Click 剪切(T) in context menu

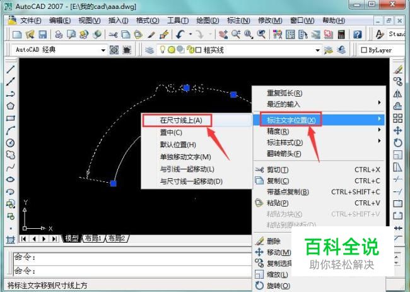tap(278, 170)
